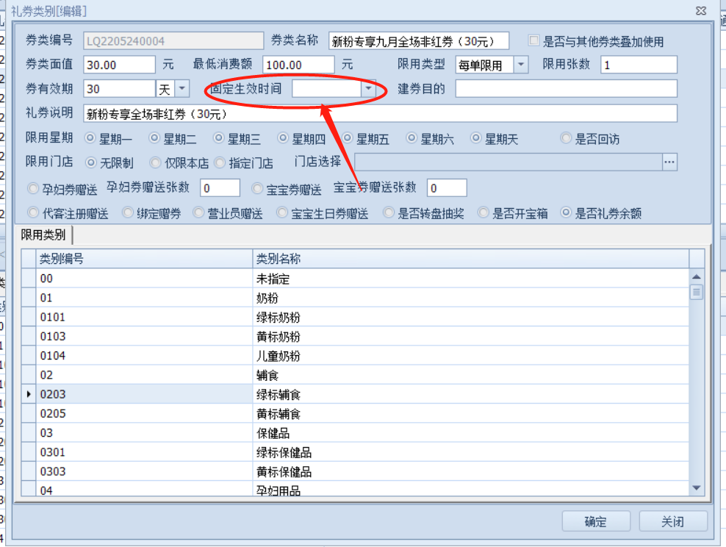Open the 限用类型 dropdown arrow

(521, 65)
